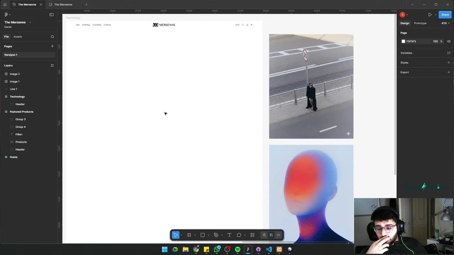Toggle page background visibility eye icon
This screenshot has height=255, width=454.
click(449, 41)
